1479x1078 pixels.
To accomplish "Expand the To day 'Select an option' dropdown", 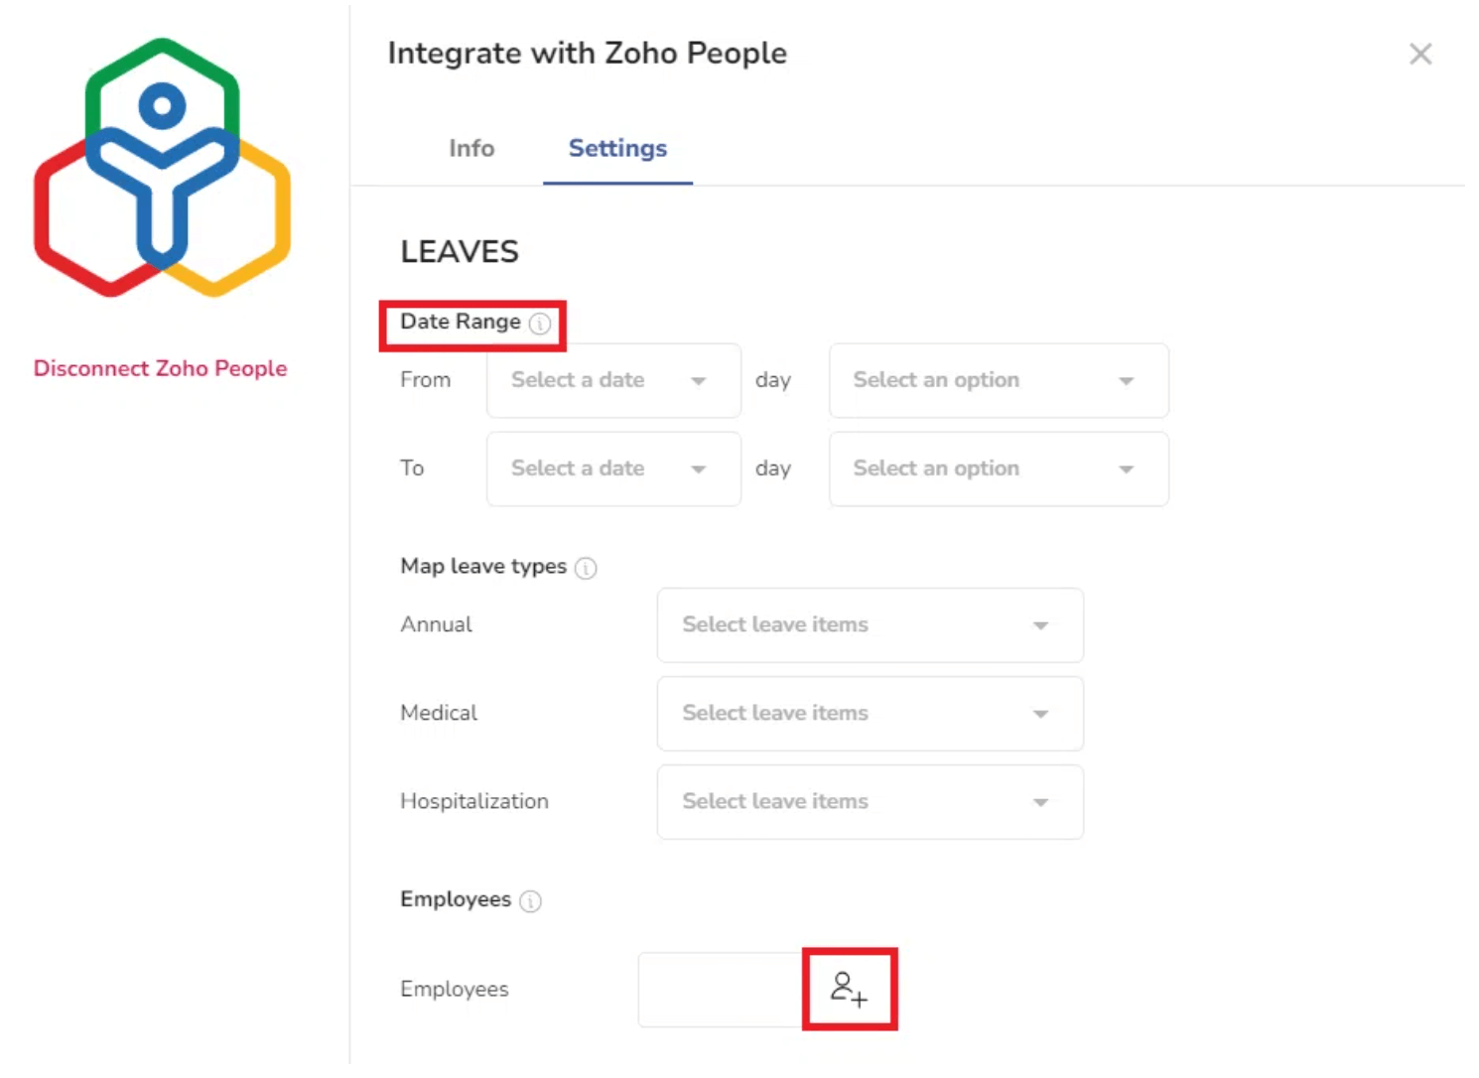I will [998, 469].
